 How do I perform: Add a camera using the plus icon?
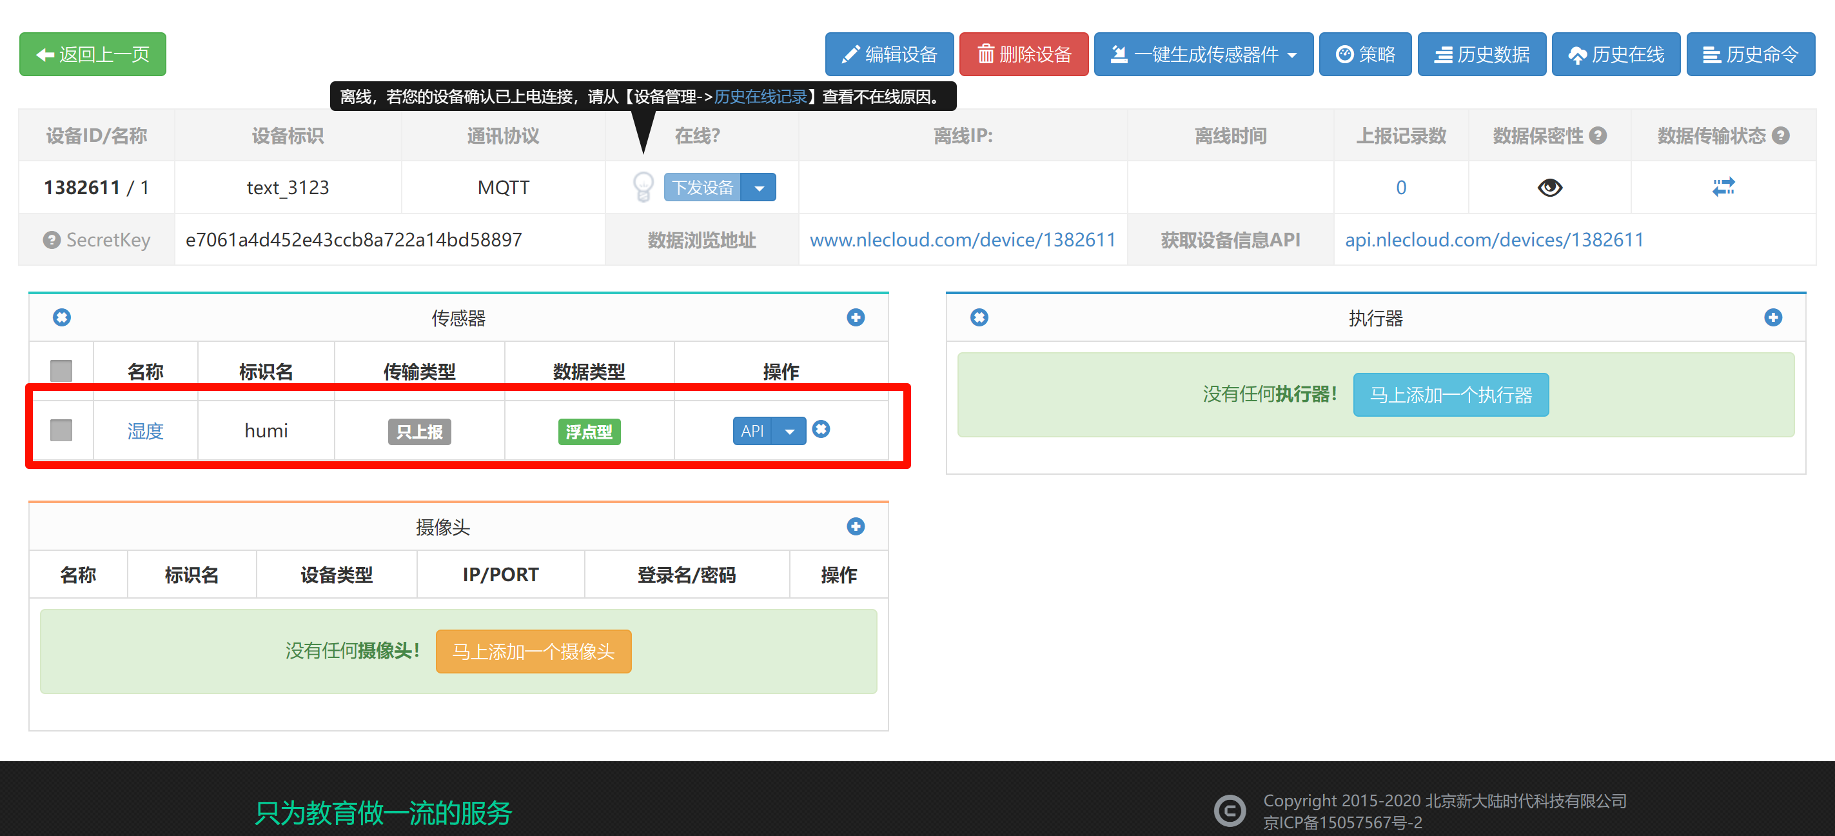coord(856,526)
